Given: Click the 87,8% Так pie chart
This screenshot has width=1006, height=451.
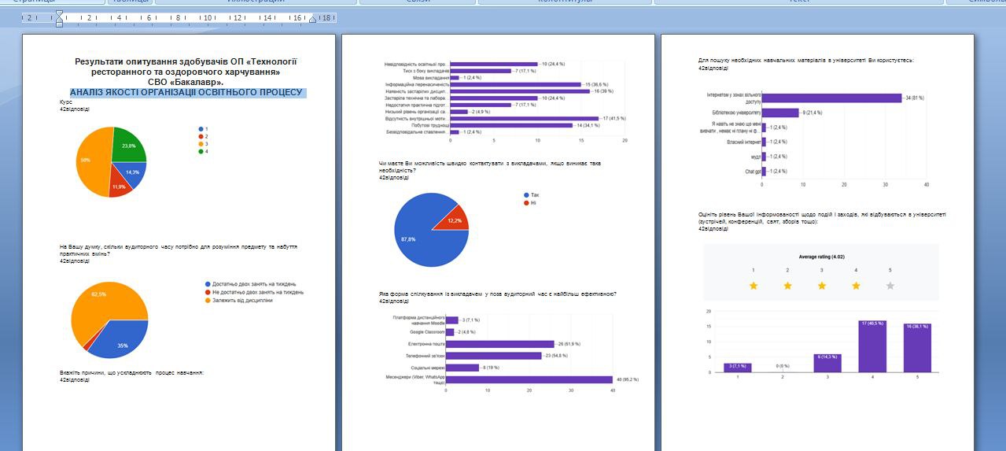Looking at the screenshot, I should [430, 230].
